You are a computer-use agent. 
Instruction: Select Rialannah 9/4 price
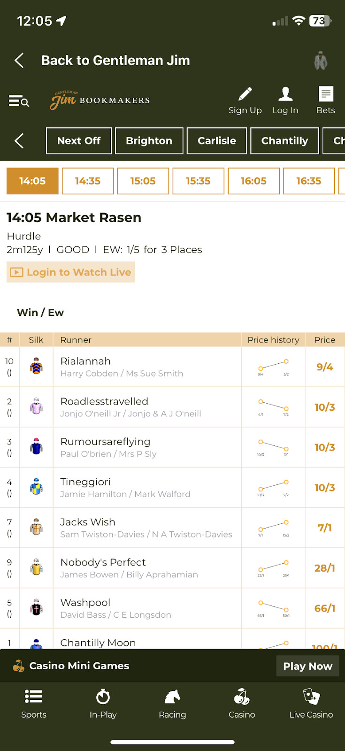(324, 367)
